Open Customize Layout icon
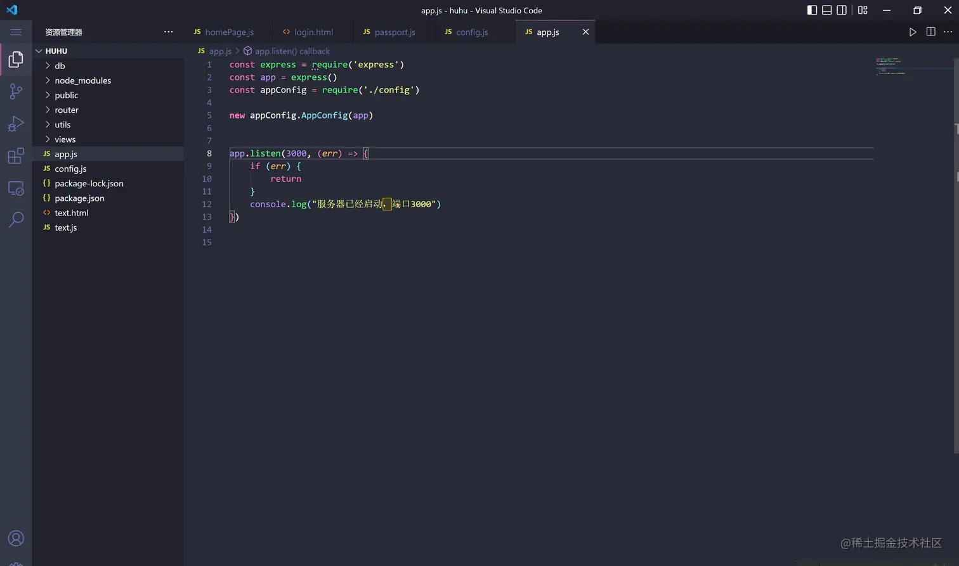 coord(863,10)
